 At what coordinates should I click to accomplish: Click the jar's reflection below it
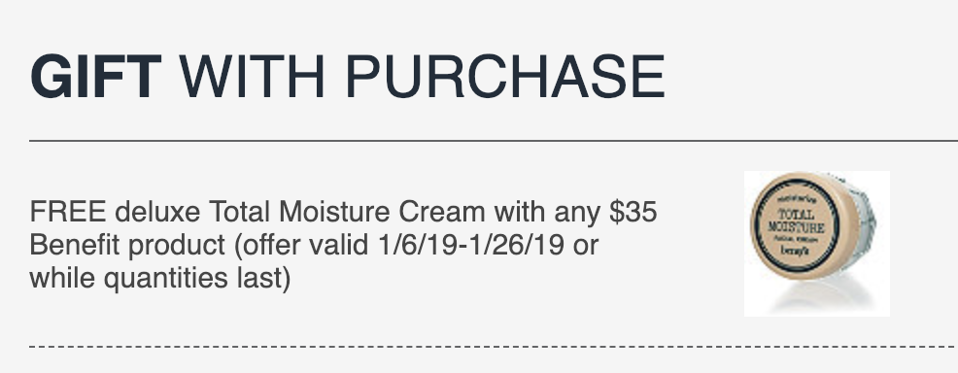(815, 297)
